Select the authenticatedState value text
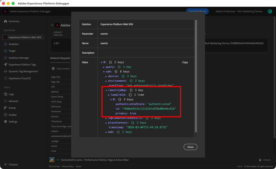276x169 pixels. (x=159, y=104)
